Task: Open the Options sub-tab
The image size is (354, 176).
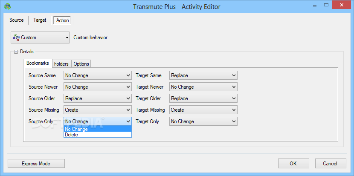Action: [x=81, y=64]
